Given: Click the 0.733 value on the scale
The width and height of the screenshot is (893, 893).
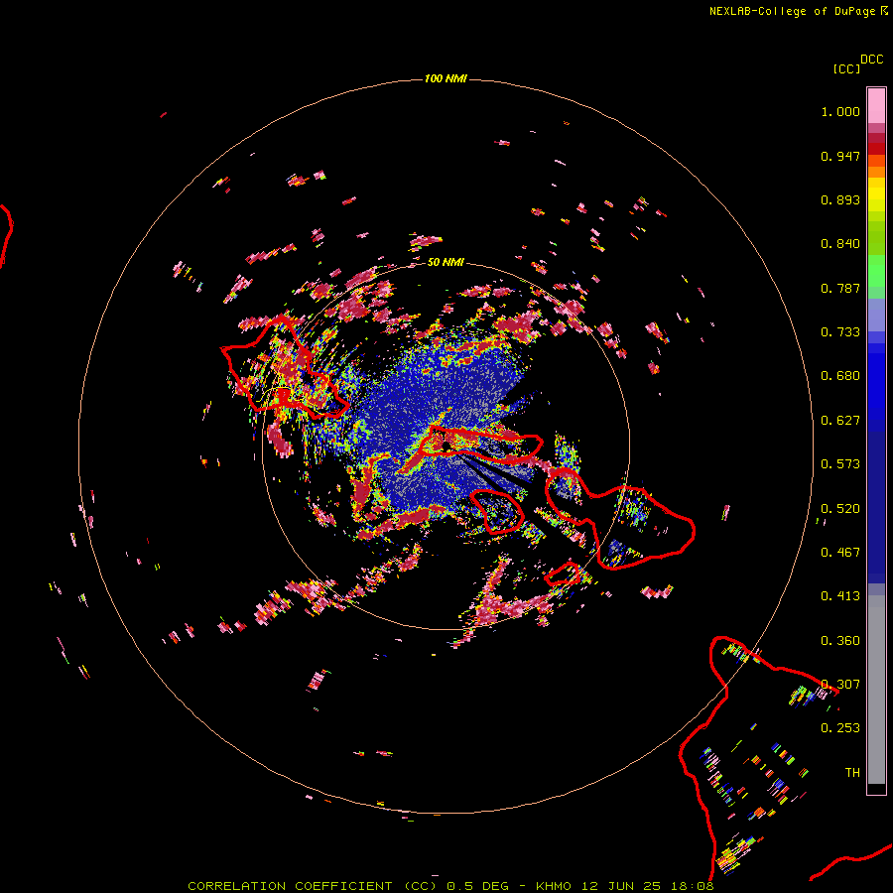Looking at the screenshot, I should pos(840,332).
